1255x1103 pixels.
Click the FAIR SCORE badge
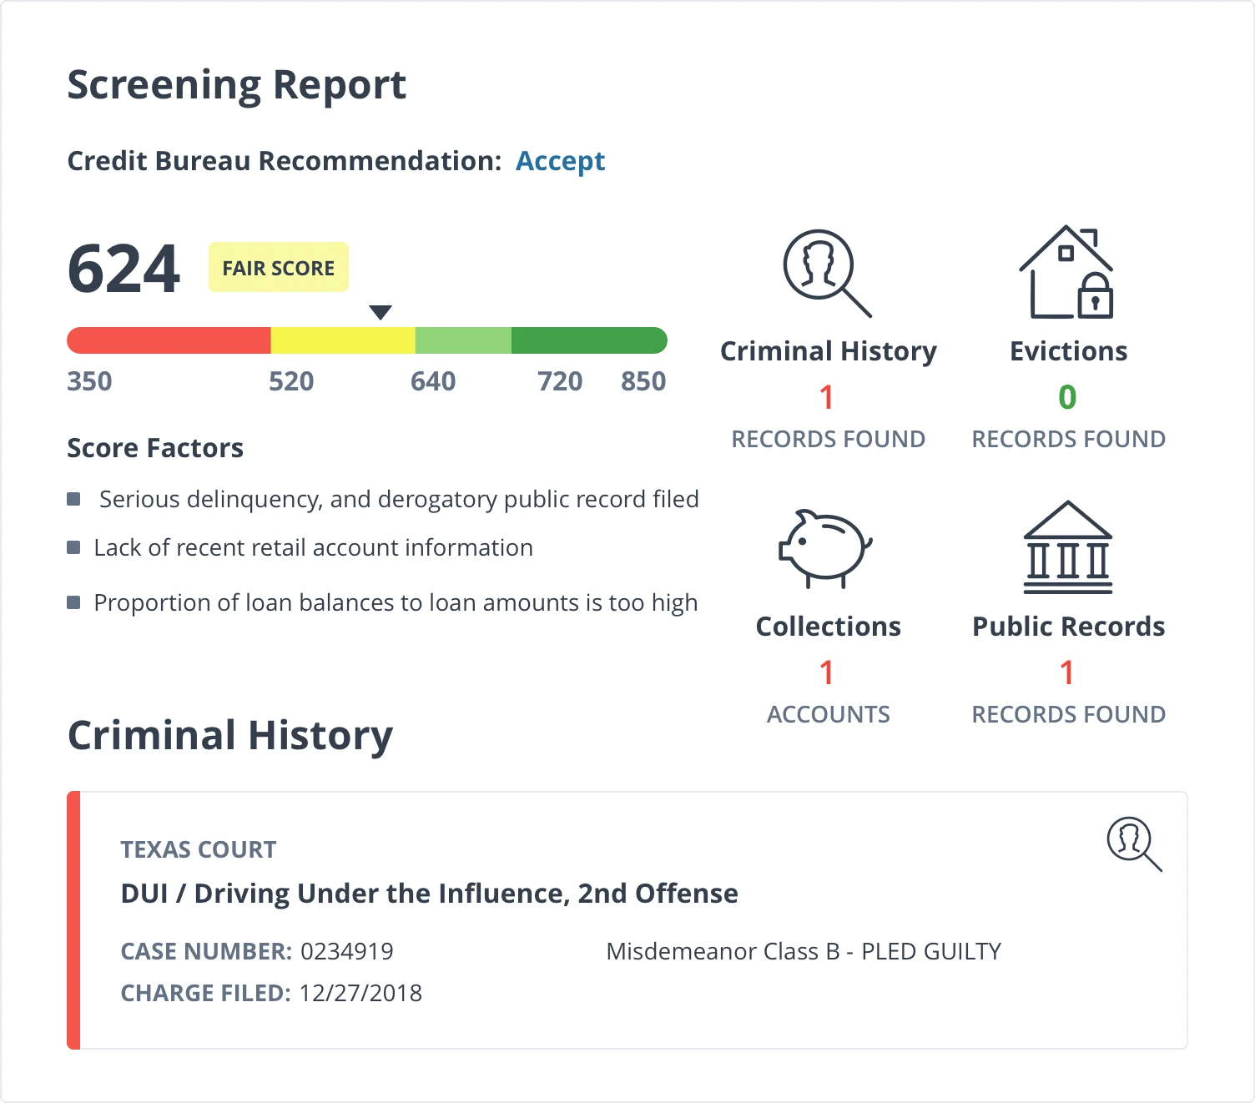(278, 268)
